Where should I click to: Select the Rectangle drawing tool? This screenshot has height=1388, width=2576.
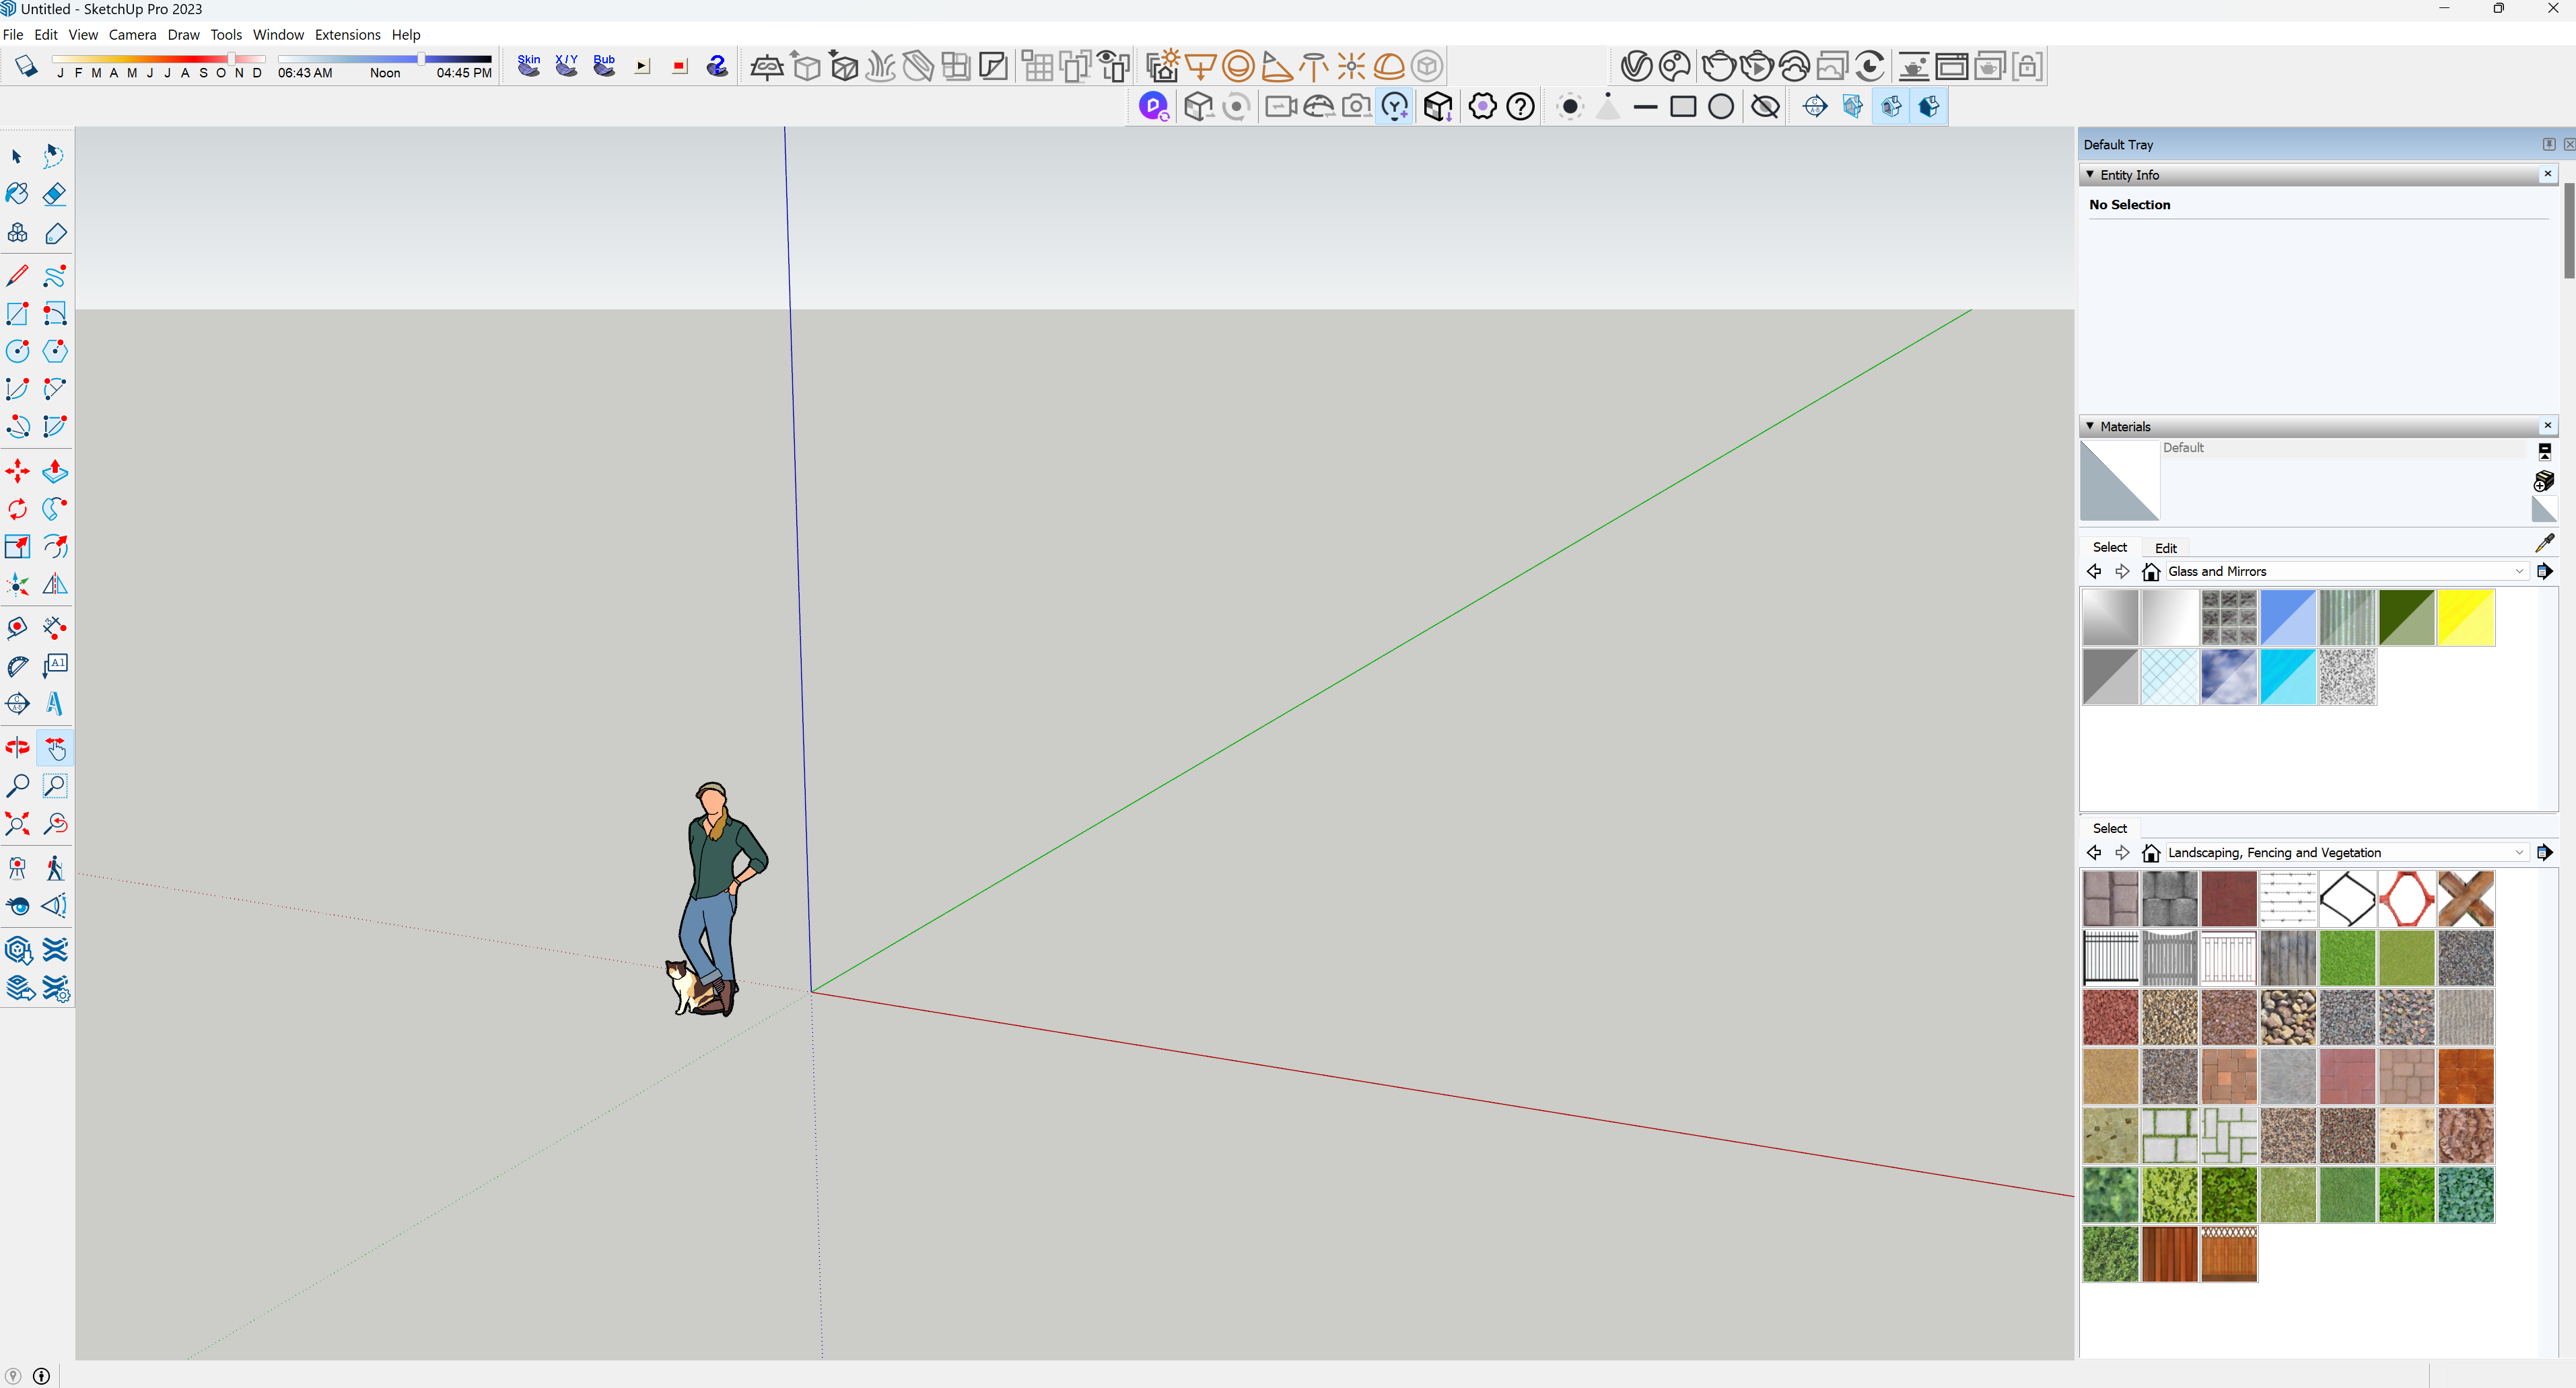pos(17,314)
